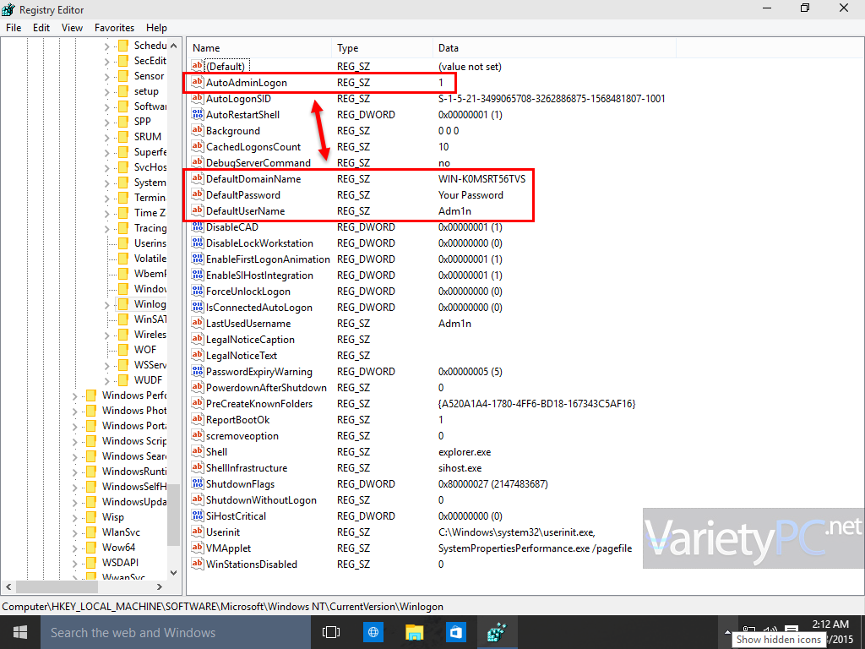Open the View menu
Viewport: 865px width, 649px height.
pos(72,27)
